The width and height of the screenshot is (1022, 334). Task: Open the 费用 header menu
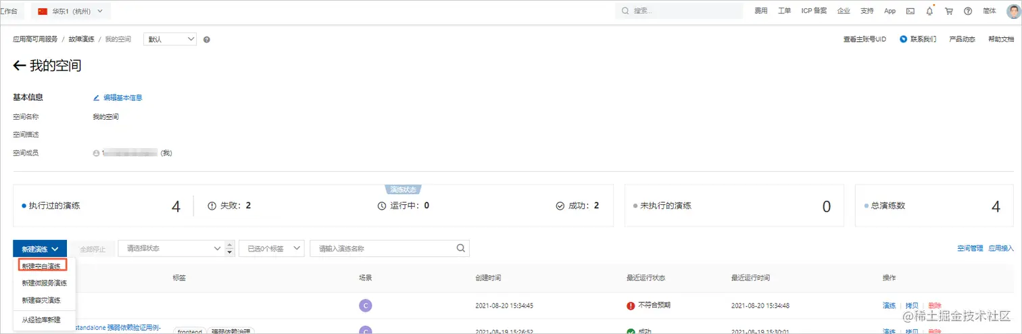tap(761, 11)
